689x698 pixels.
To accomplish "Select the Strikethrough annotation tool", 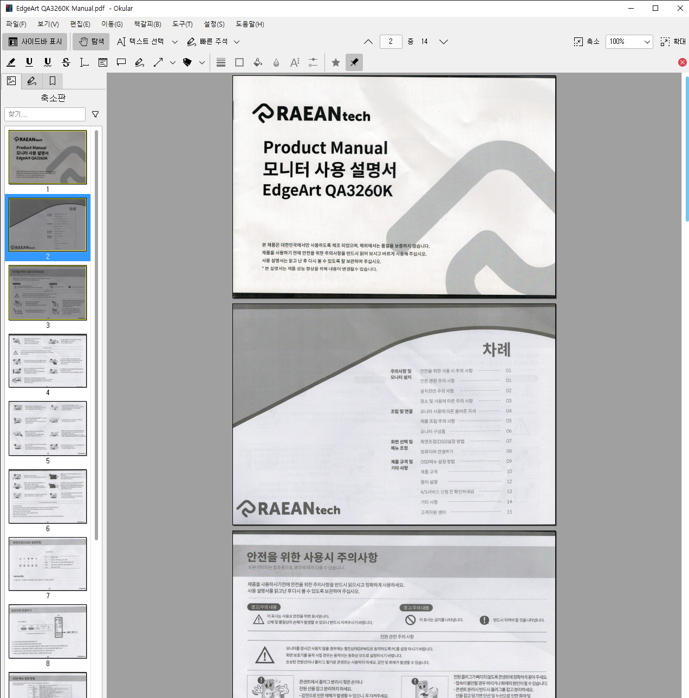I will pyautogui.click(x=66, y=62).
